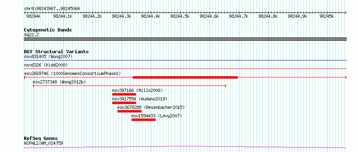Select the nsv6326 (Kidd2008) label

tap(46, 65)
